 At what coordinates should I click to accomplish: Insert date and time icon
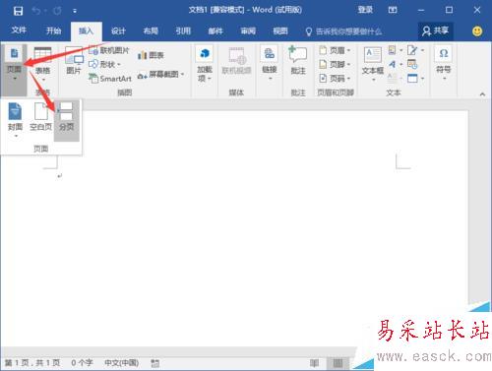tap(412, 64)
